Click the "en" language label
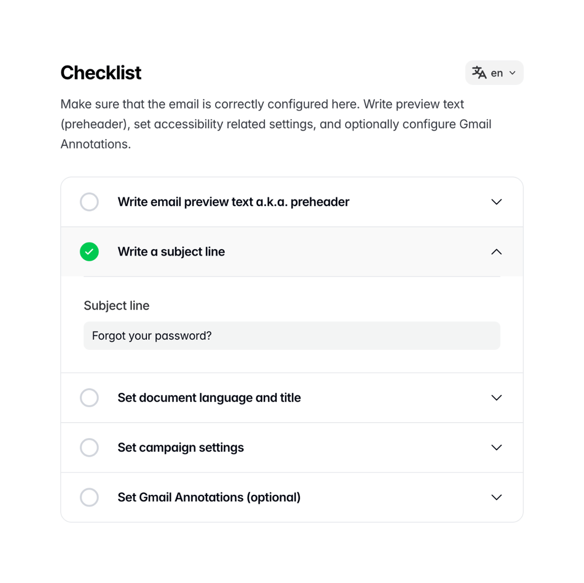The width and height of the screenshot is (584, 583). (496, 73)
